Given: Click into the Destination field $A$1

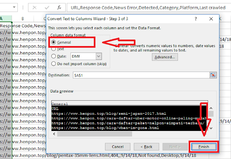Looking at the screenshot, I should pos(141,75).
